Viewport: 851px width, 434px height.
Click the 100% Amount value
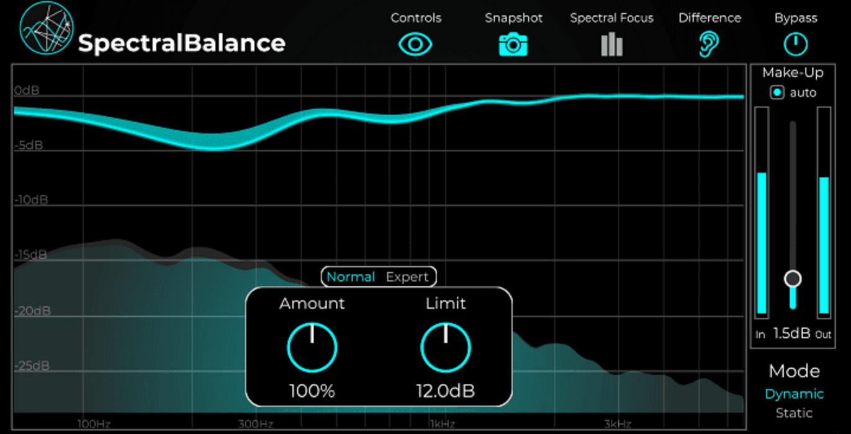312,391
